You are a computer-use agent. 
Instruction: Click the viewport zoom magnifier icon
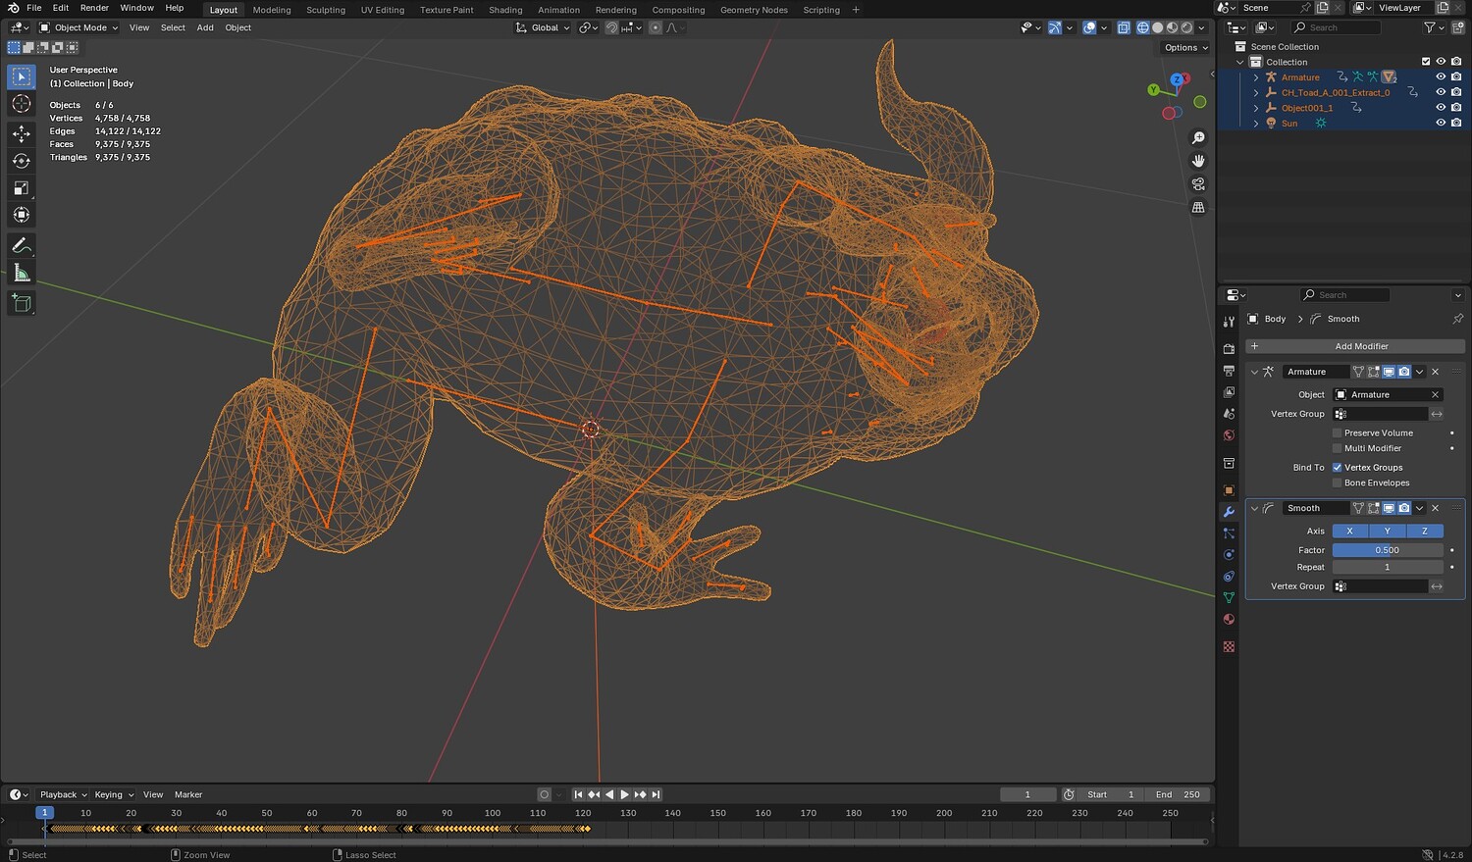click(x=1198, y=138)
